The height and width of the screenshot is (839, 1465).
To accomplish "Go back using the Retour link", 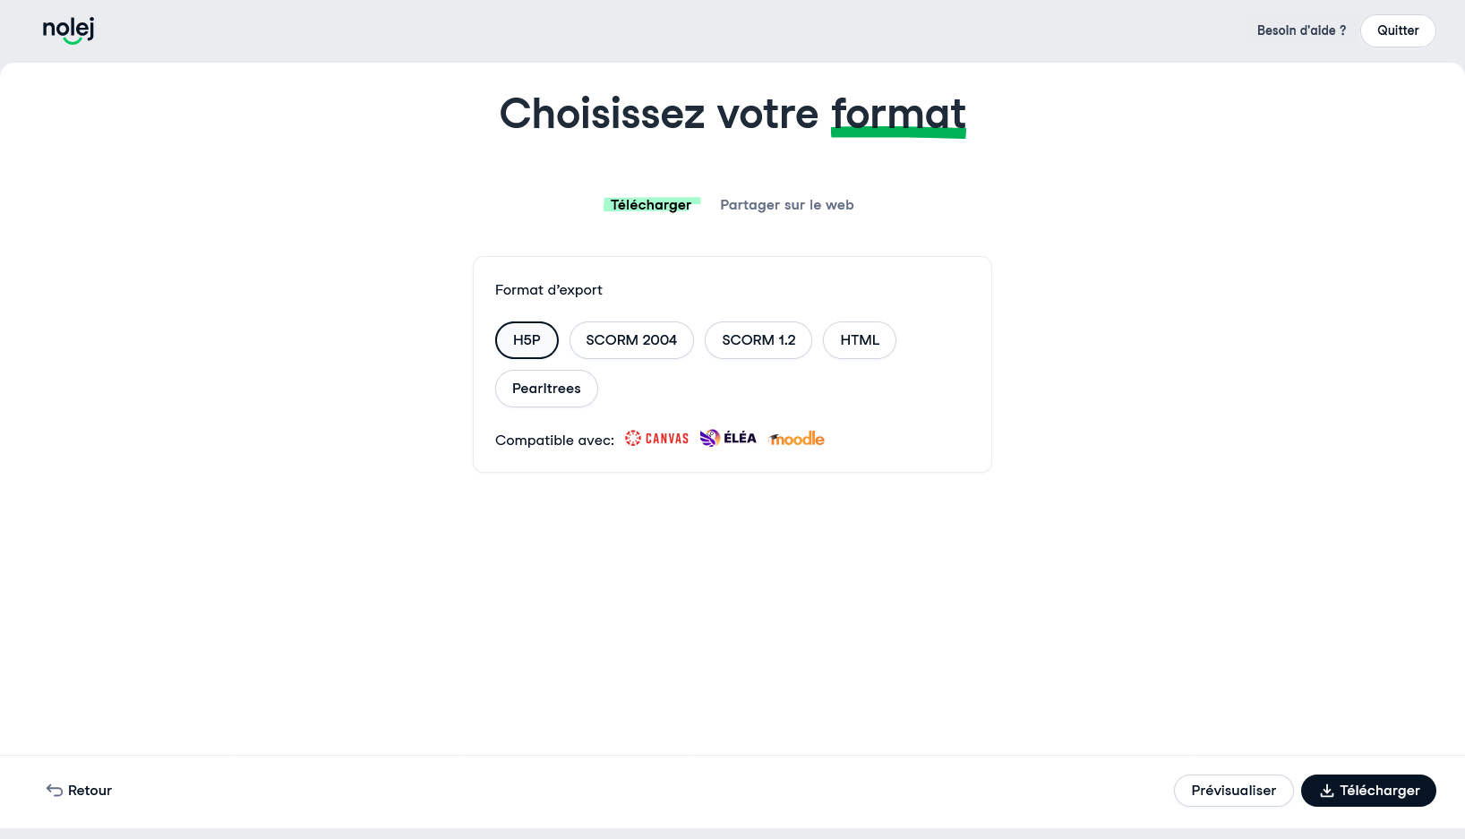I will [x=79, y=791].
